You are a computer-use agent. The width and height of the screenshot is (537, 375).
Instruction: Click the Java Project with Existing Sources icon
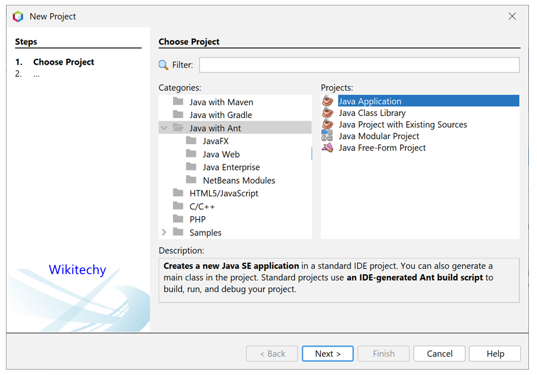pyautogui.click(x=328, y=124)
